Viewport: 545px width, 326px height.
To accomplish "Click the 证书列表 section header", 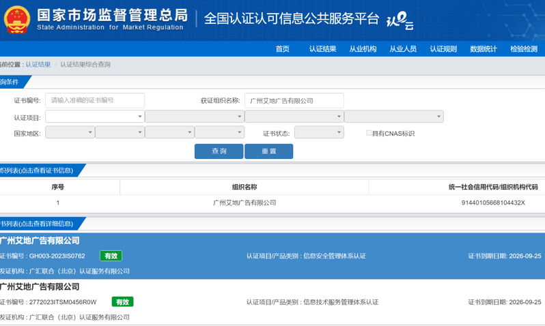I will pyautogui.click(x=36, y=224).
